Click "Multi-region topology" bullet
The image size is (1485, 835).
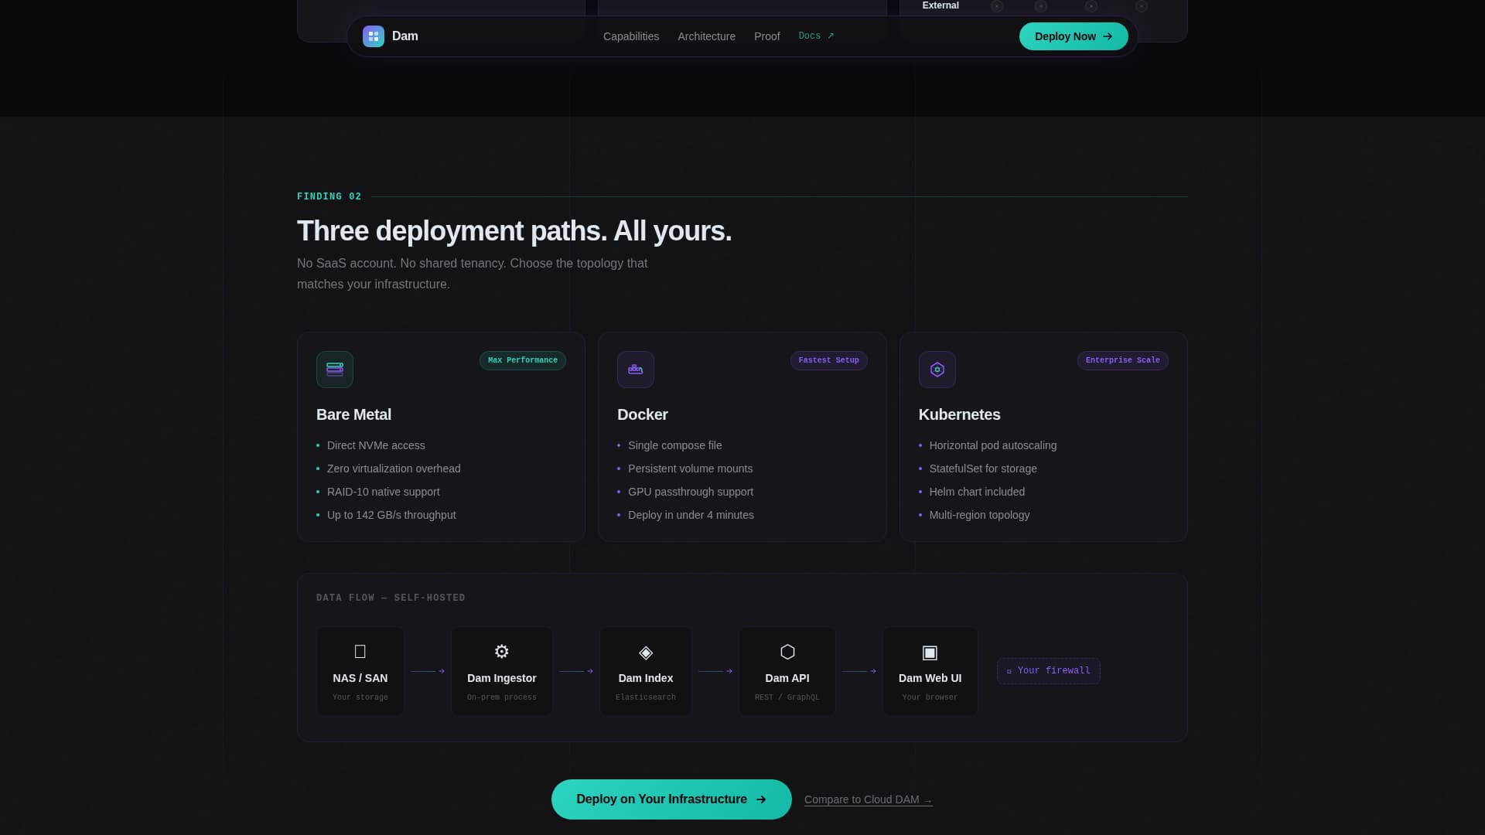click(979, 515)
